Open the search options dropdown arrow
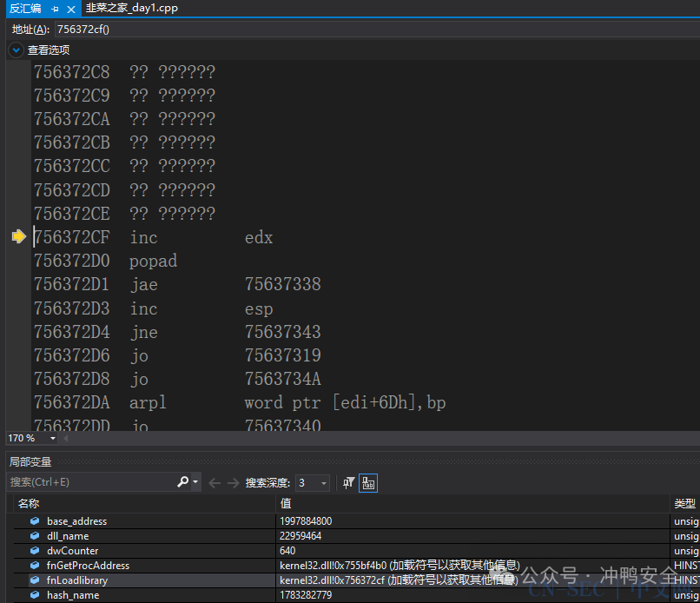The height and width of the screenshot is (603, 700). coord(195,482)
